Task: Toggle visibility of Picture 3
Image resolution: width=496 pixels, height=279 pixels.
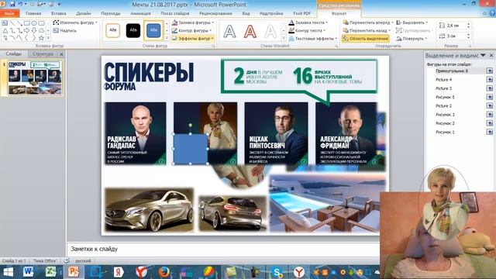Action: (x=489, y=88)
